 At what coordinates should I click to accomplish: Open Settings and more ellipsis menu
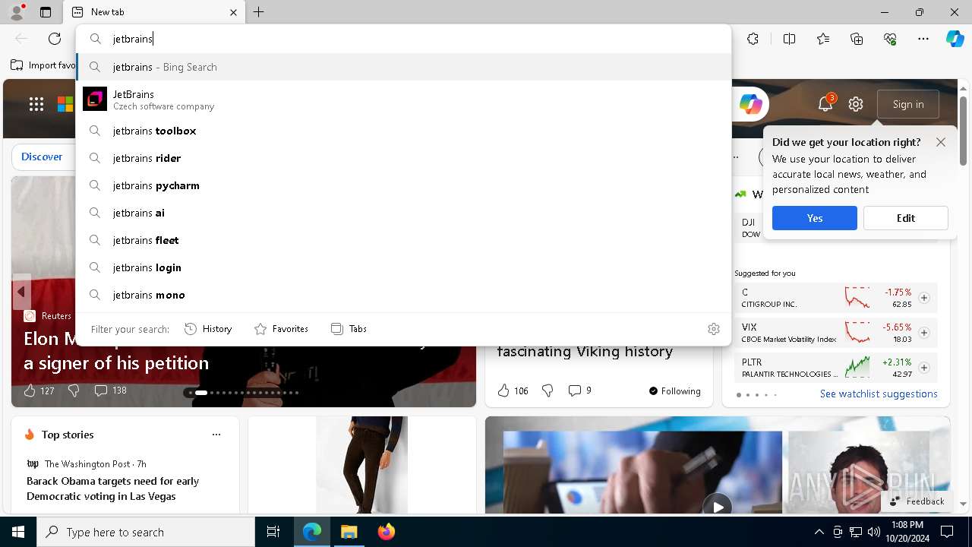923,39
